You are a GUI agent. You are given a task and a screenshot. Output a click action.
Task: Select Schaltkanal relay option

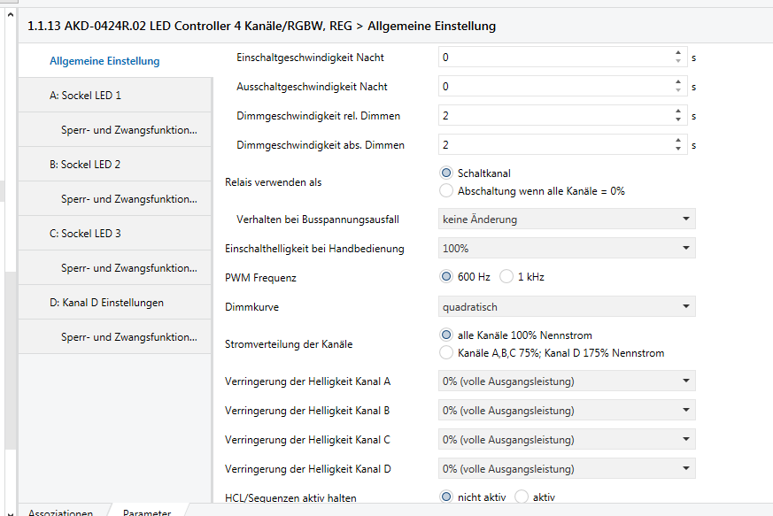tap(446, 173)
